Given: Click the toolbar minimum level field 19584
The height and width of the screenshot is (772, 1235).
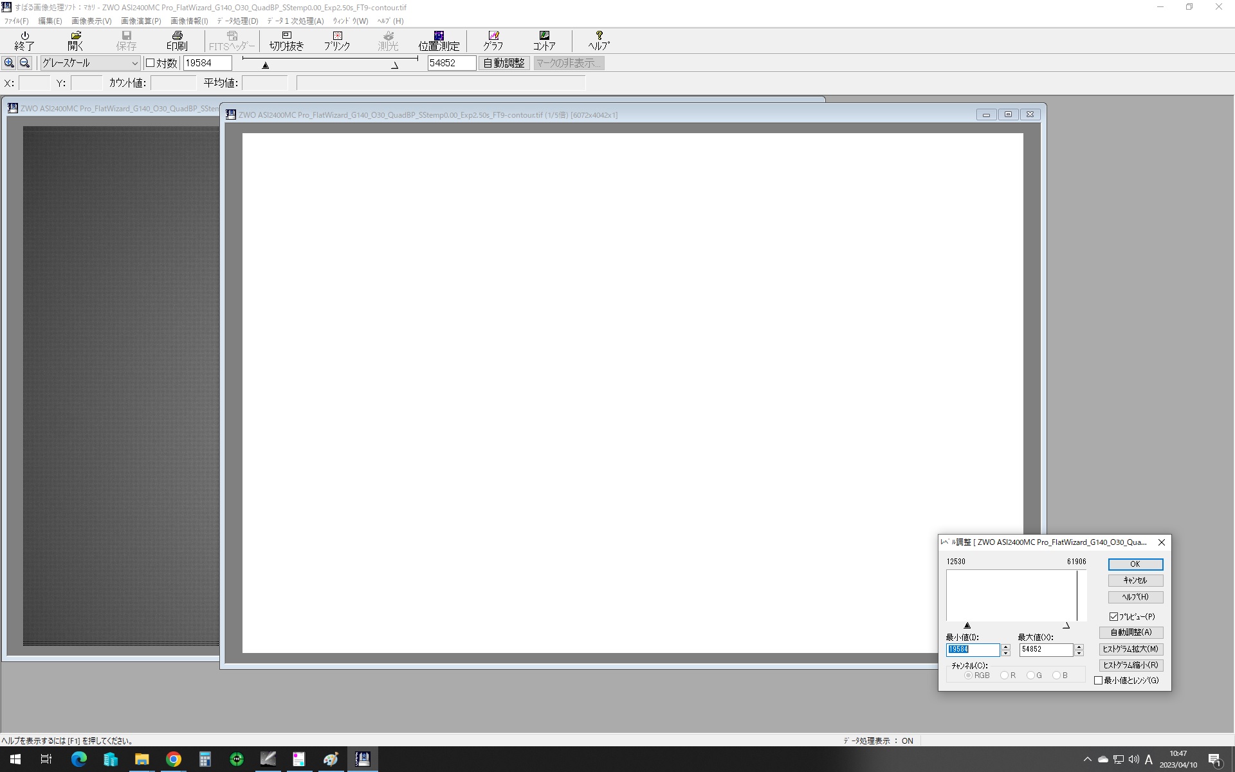Looking at the screenshot, I should [x=207, y=63].
